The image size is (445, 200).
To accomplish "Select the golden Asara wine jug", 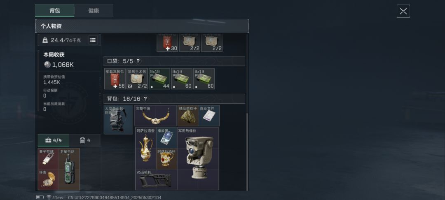I will point(146,148).
